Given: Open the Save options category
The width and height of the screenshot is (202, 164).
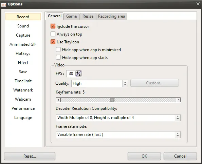Looking at the screenshot, I should coord(23,71).
